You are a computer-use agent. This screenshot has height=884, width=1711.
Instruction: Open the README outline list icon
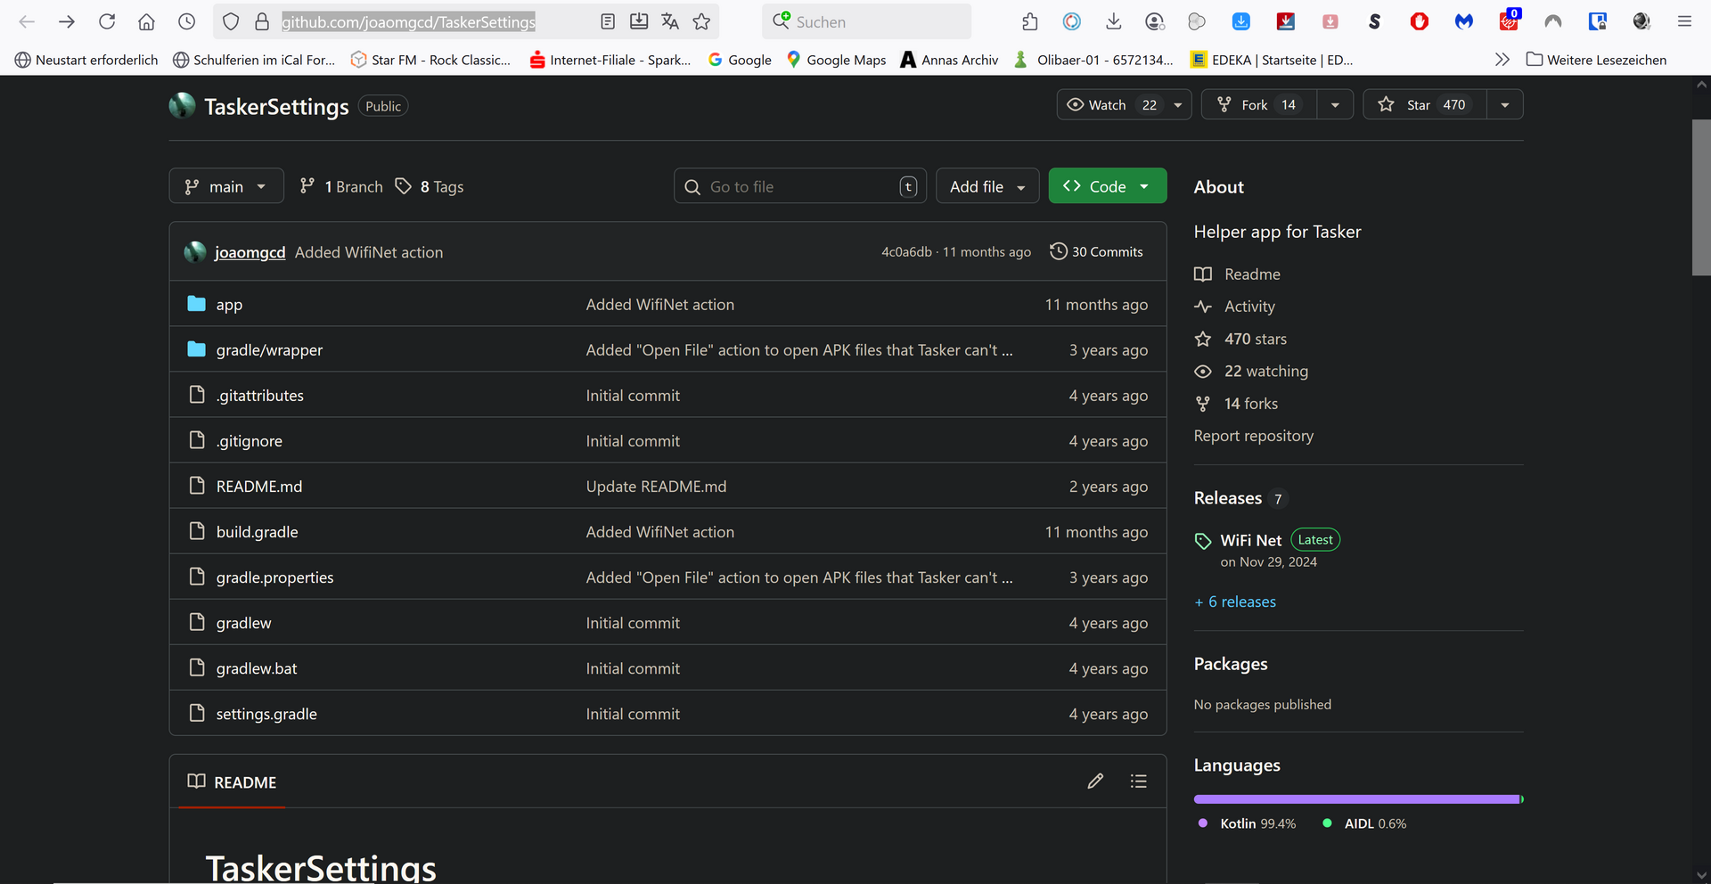click(1138, 782)
